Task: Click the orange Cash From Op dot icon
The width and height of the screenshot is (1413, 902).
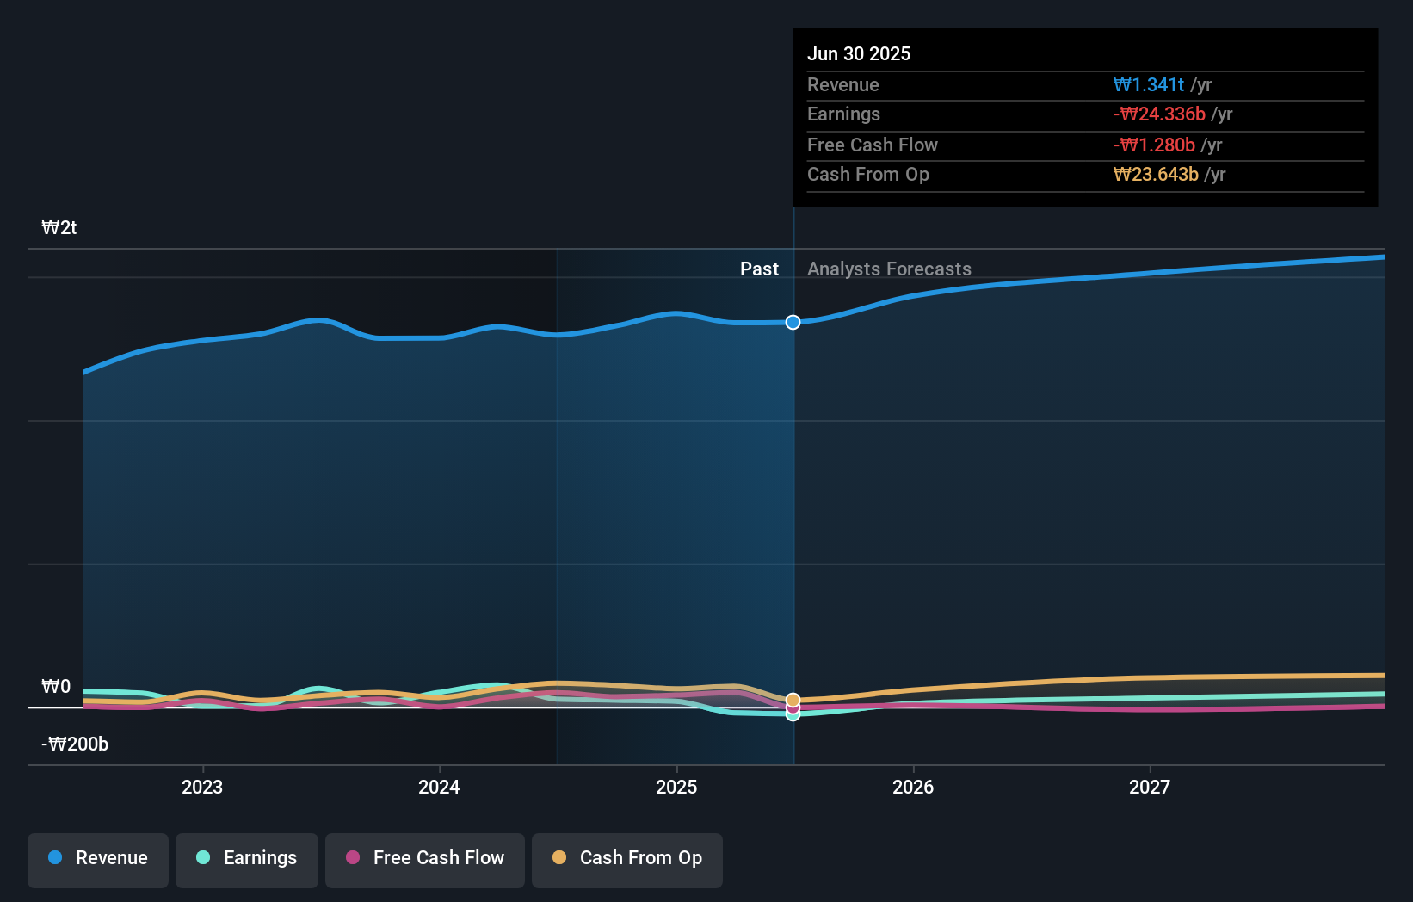Action: (560, 858)
